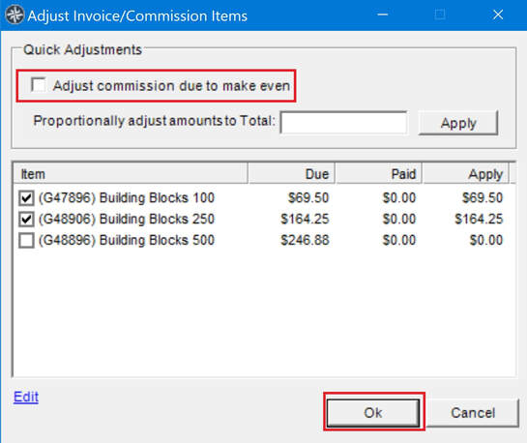Viewport: 527px width, 443px height.
Task: Click the $69.50 Apply value
Action: (x=483, y=197)
